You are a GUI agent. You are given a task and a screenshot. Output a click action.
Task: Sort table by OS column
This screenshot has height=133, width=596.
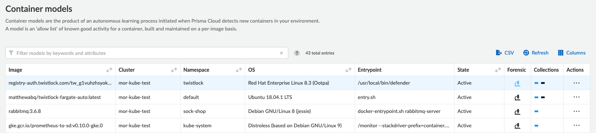coord(348,70)
